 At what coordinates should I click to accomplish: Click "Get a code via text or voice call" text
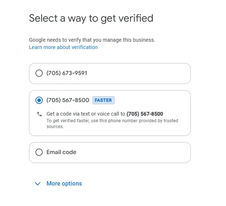pos(86,114)
